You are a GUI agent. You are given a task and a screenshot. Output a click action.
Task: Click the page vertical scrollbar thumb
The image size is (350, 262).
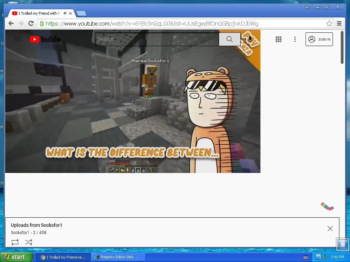(342, 47)
